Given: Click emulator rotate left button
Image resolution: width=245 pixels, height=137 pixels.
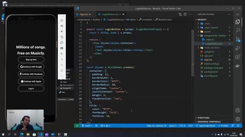Looking at the screenshot, I should [x=62, y=37].
